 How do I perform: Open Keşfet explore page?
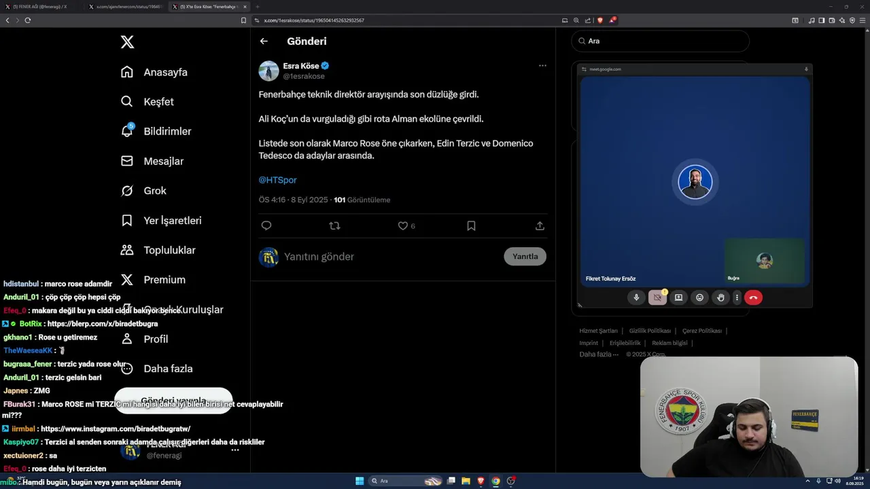point(147,102)
